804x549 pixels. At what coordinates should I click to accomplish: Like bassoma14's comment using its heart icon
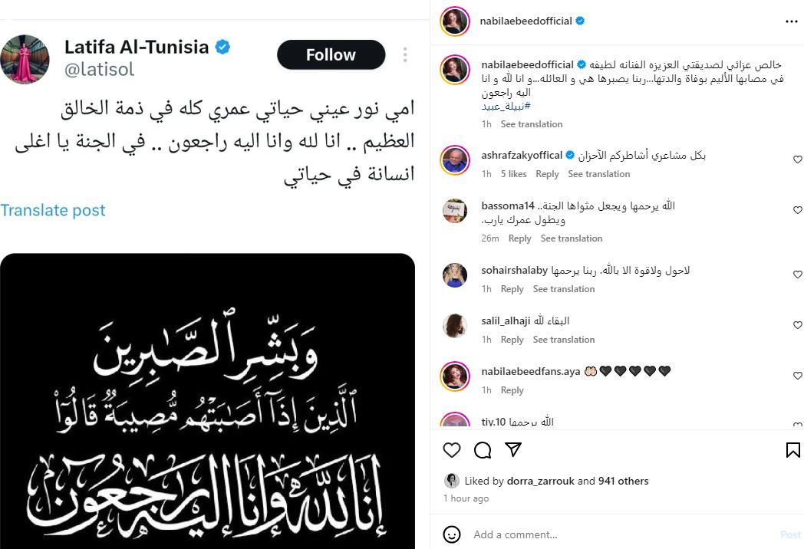[x=798, y=210]
